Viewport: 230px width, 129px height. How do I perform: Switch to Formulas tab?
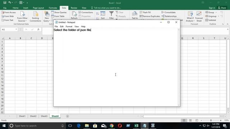(x=53, y=8)
